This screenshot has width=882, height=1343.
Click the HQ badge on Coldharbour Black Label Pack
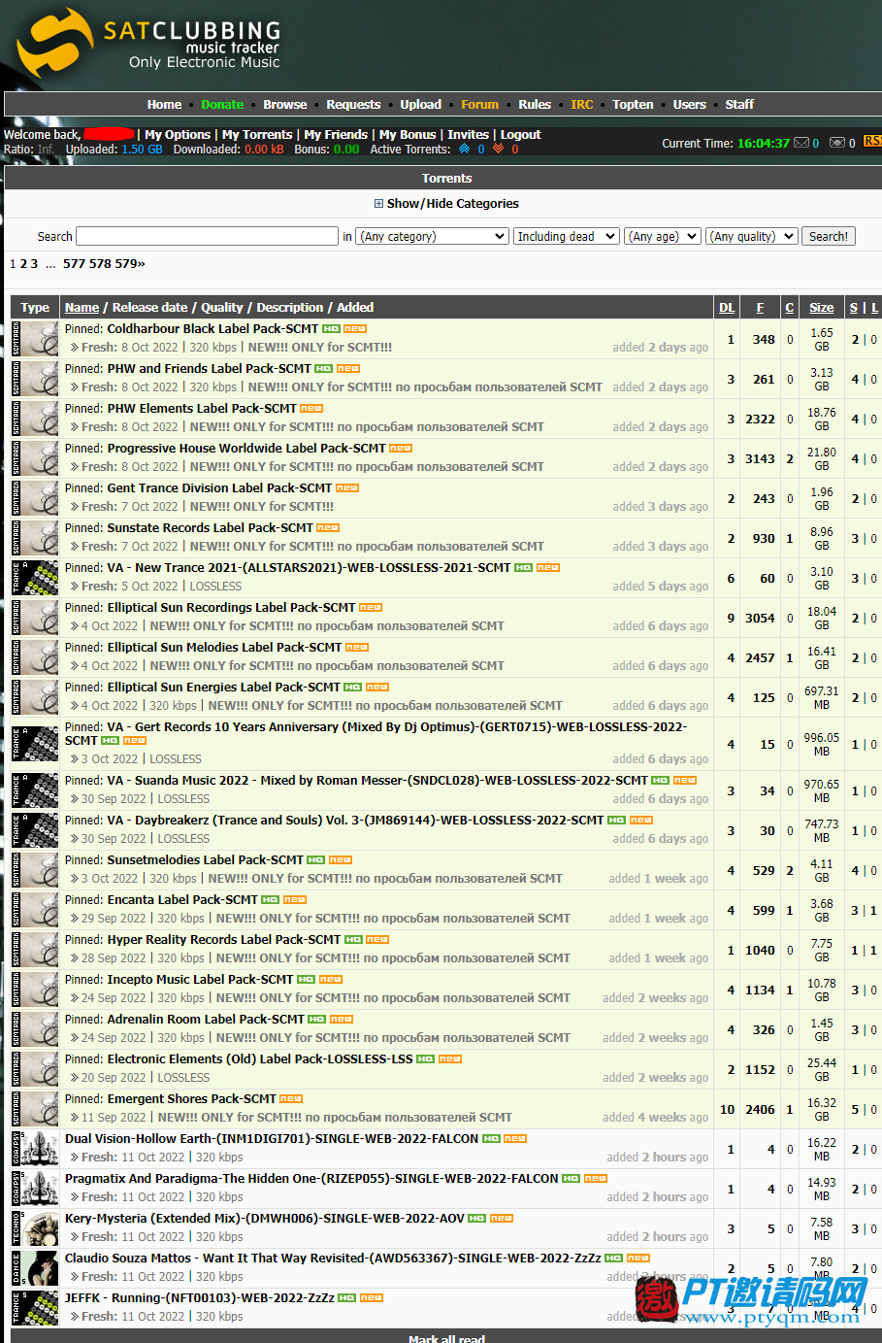(331, 329)
